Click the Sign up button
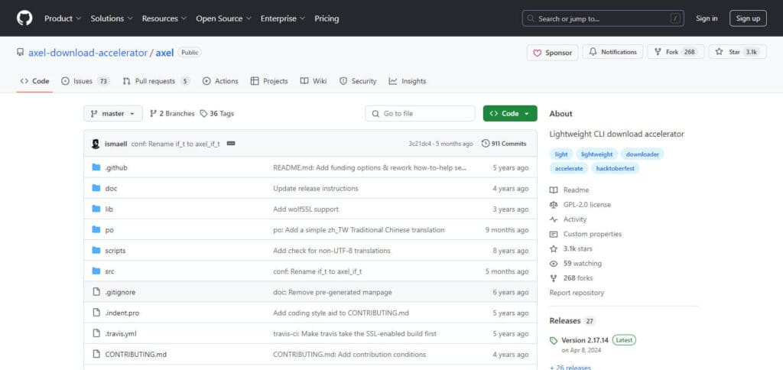Viewport: 783px width, 370px height. coord(748,18)
